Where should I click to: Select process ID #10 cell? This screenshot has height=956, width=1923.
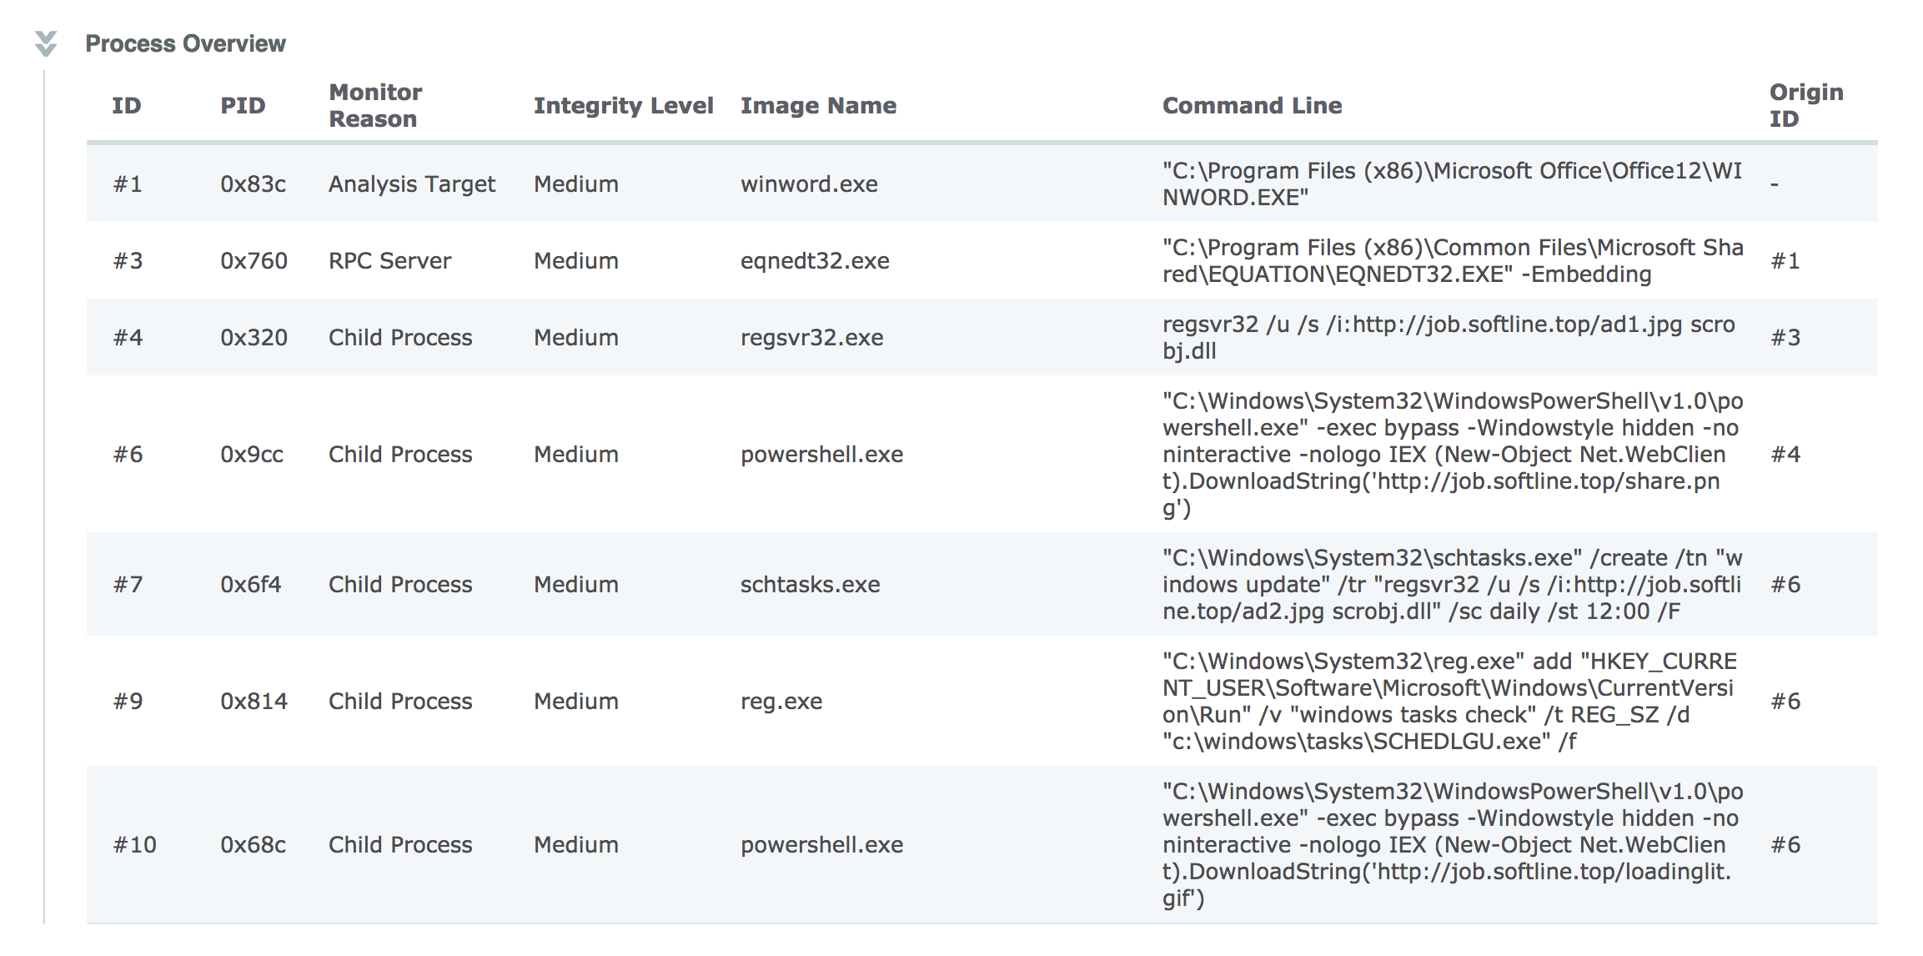click(134, 844)
